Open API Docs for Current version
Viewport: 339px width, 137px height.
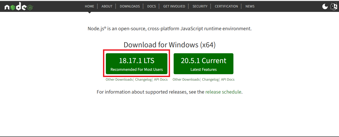[x=228, y=80]
